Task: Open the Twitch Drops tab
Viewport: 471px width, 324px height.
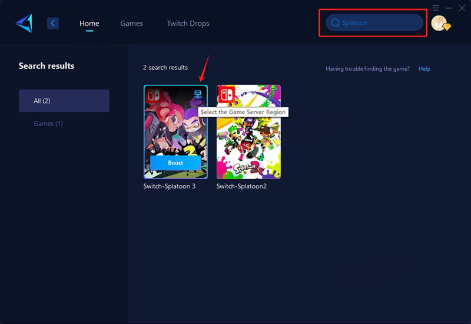Action: point(188,24)
